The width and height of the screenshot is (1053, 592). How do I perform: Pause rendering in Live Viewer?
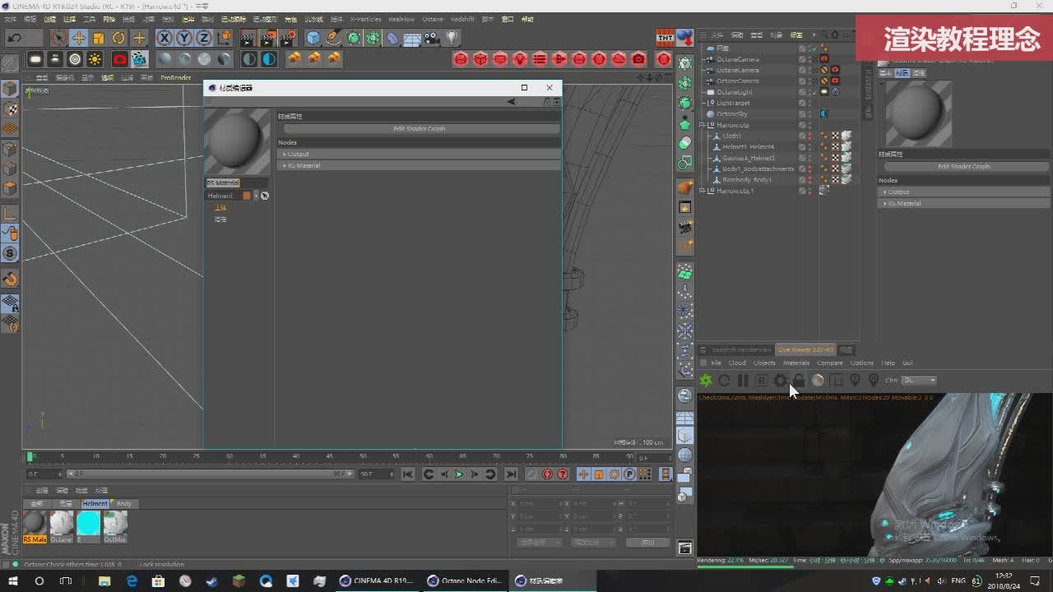pyautogui.click(x=743, y=380)
